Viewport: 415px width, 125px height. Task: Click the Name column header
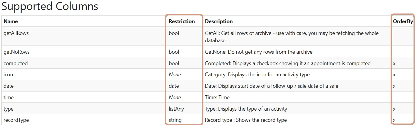pyautogui.click(x=11, y=21)
